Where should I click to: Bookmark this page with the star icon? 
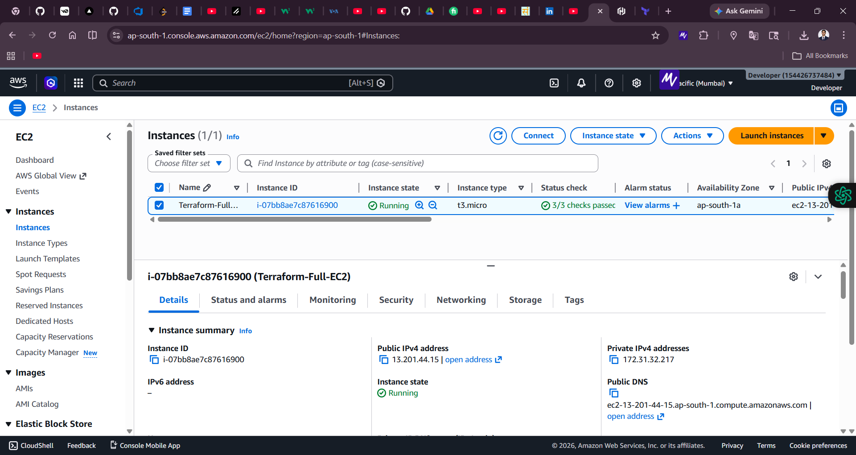[x=655, y=35]
